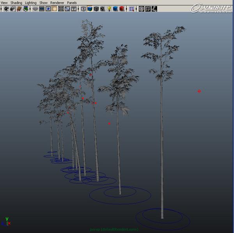Click the textured display icon

[x=102, y=9]
